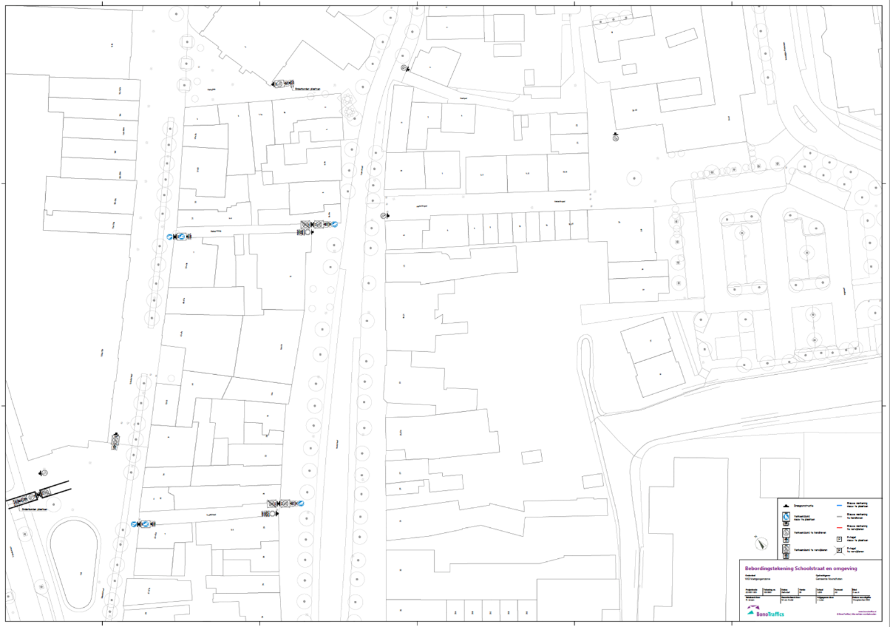
Task: Click the BonoTraffics logo in title block
Action: (x=766, y=612)
